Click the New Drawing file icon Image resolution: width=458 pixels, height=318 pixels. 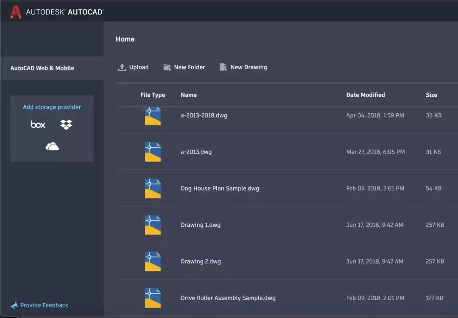(x=223, y=67)
